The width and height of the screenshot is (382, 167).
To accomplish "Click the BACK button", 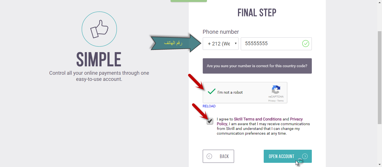I will (218, 156).
